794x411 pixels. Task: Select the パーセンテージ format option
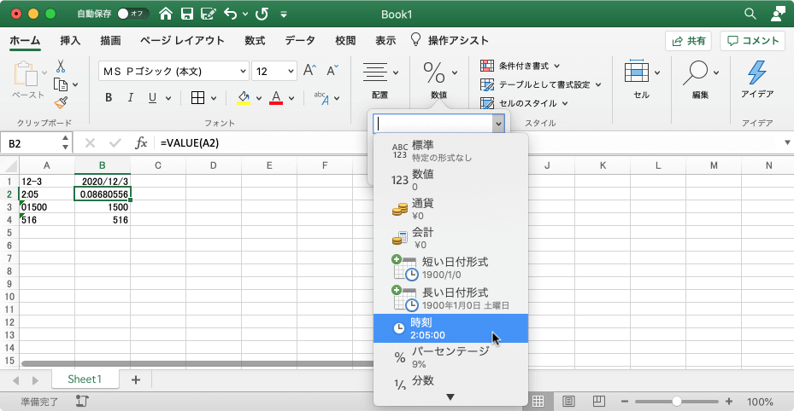(450, 357)
